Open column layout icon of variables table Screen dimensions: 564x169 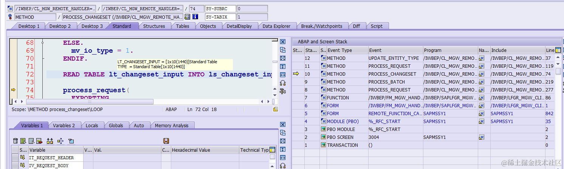pos(272,150)
